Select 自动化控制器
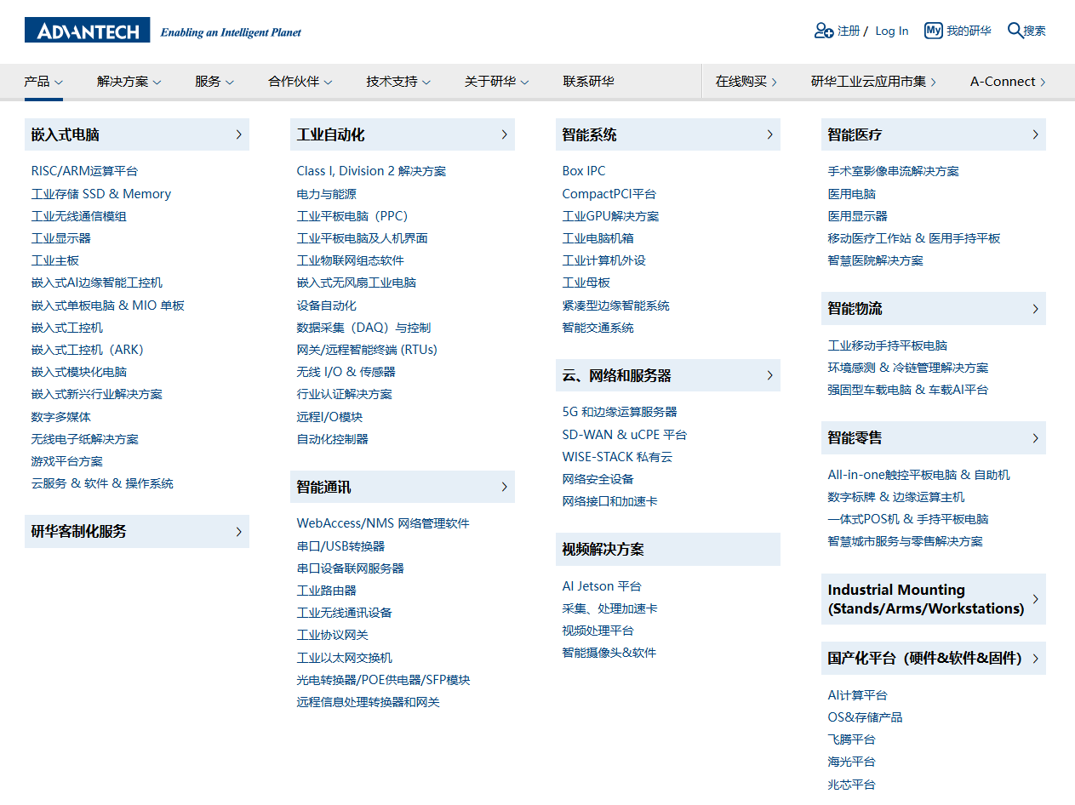Viewport: 1075px width, 805px height. pyautogui.click(x=333, y=439)
